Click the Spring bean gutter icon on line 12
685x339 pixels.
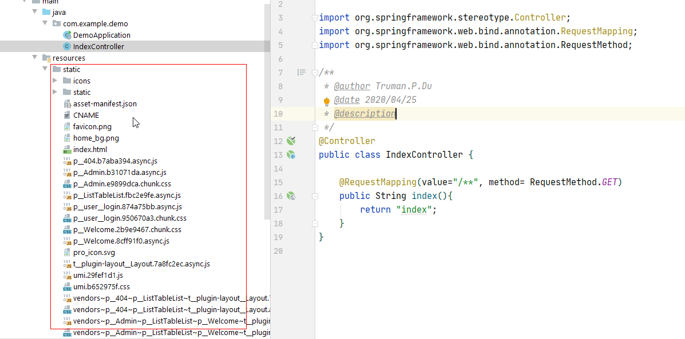pos(291,141)
